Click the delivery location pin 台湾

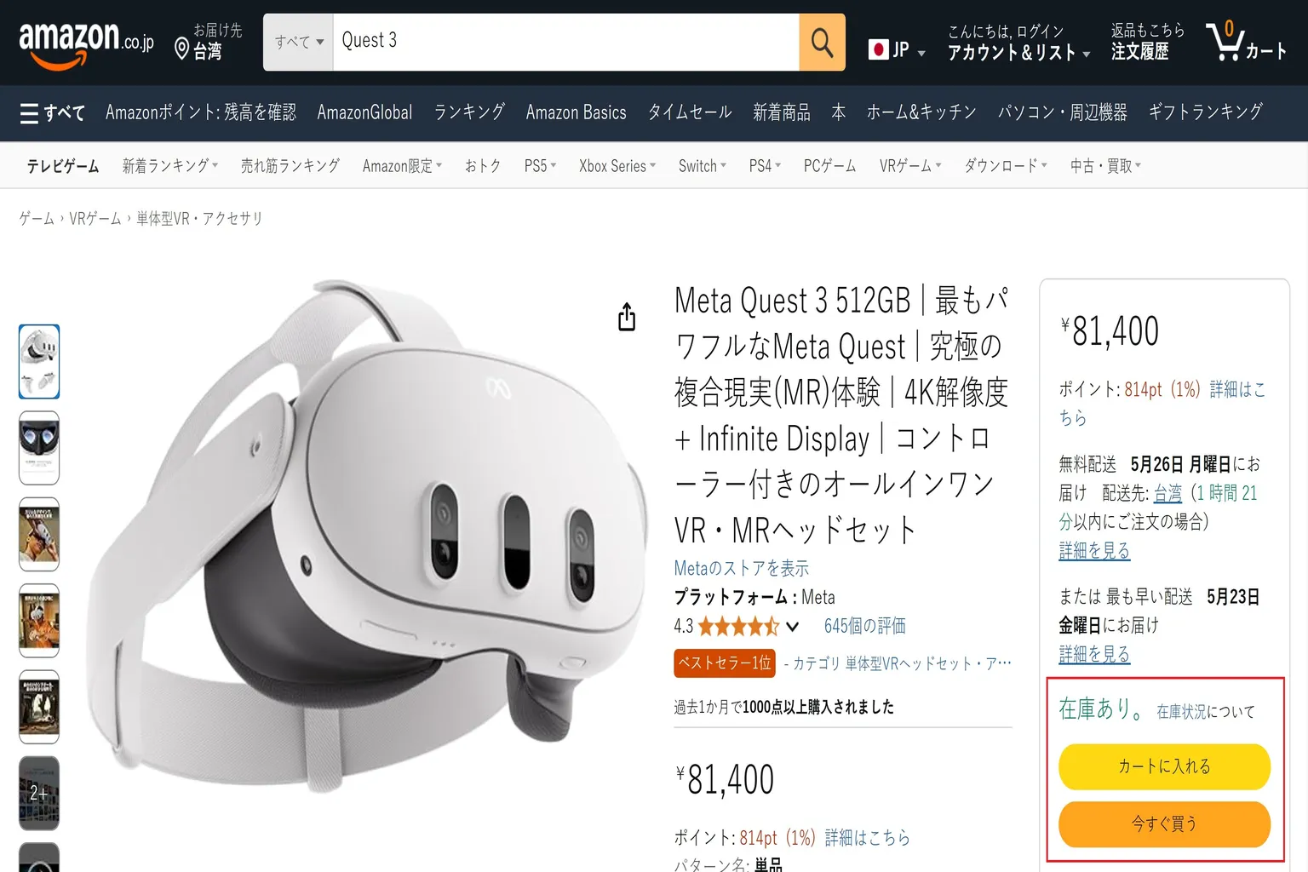click(x=209, y=42)
